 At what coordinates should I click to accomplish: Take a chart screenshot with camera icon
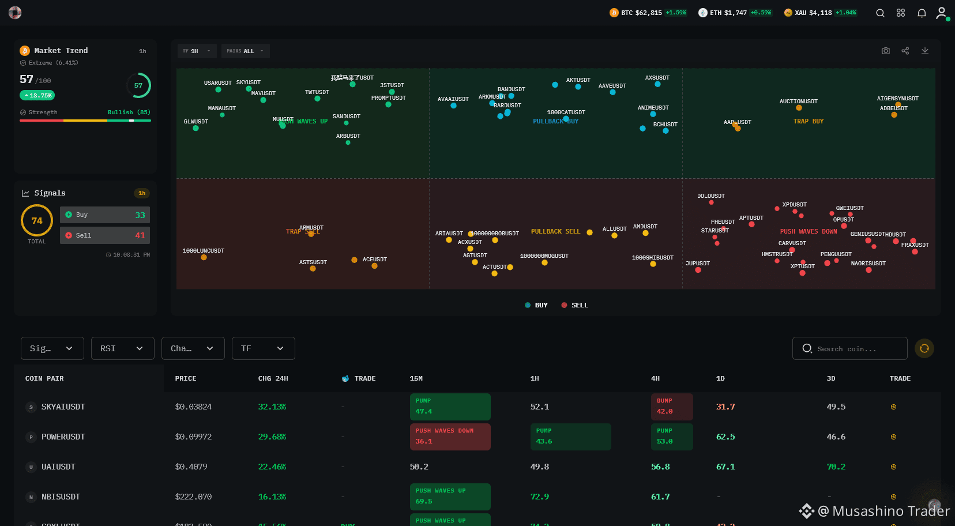(x=886, y=51)
